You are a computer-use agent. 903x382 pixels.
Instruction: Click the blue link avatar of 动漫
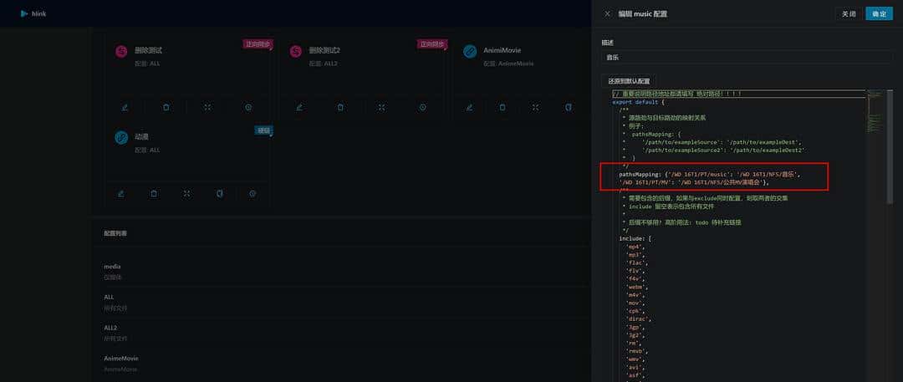point(121,137)
